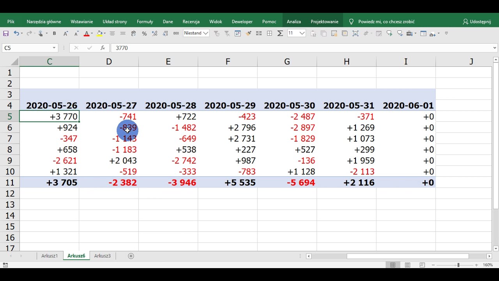
Task: Apply the yellow fill color
Action: click(99, 34)
